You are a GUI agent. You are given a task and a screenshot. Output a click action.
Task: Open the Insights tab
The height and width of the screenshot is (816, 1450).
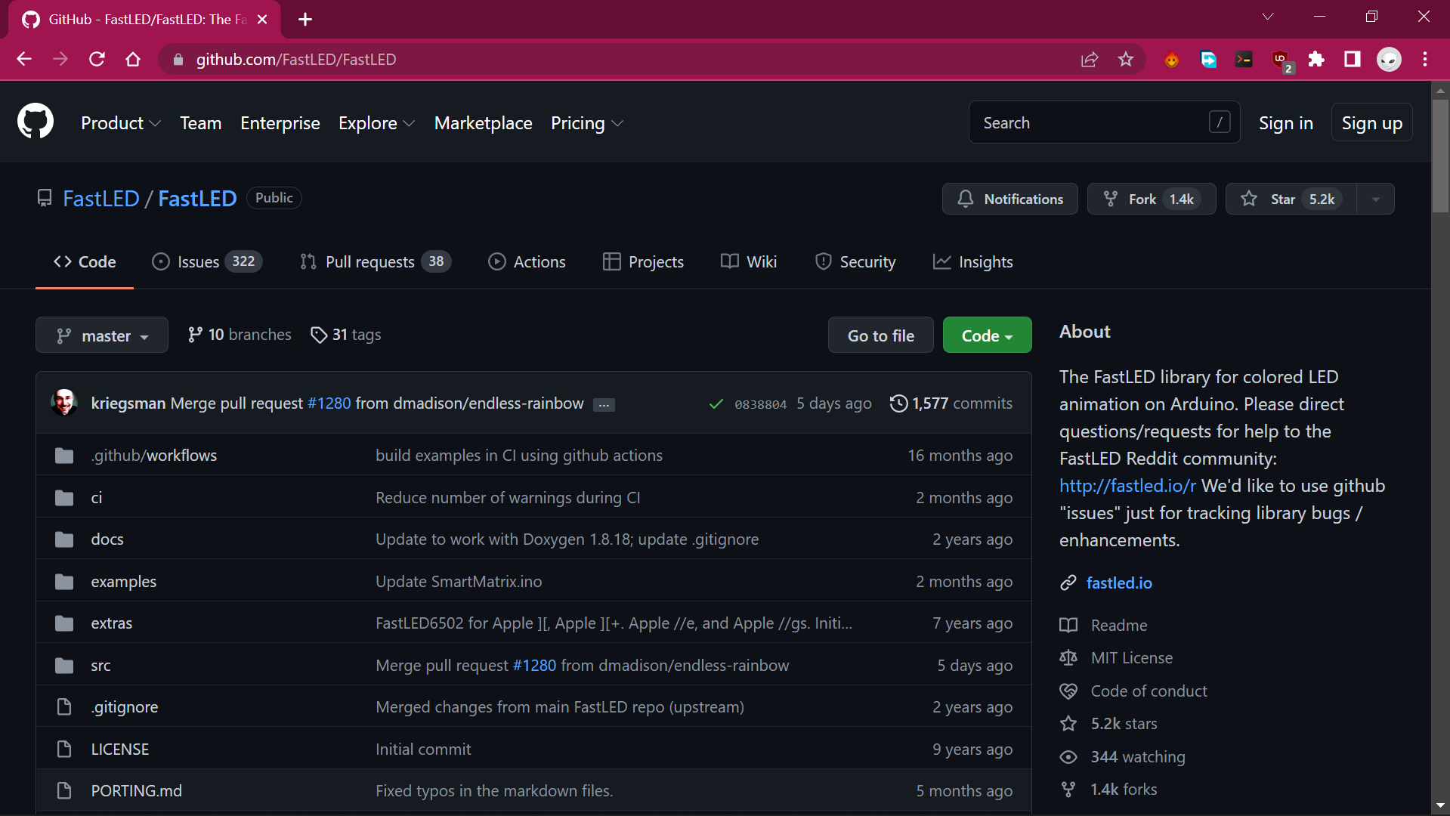tap(973, 262)
